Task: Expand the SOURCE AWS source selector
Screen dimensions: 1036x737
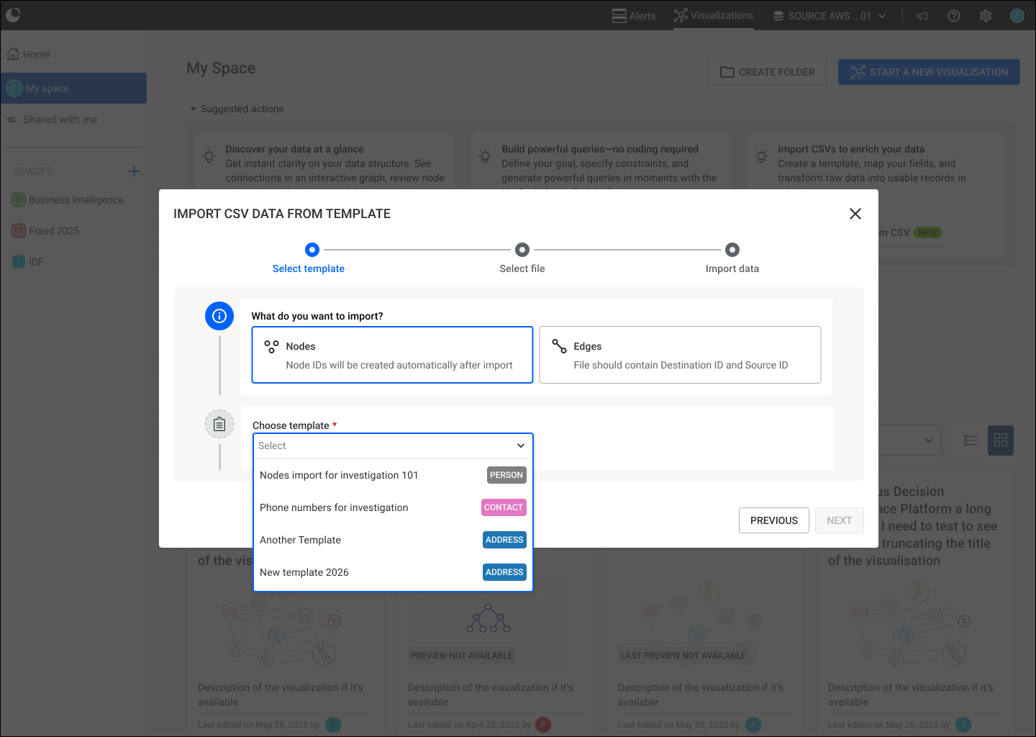Action: click(x=828, y=15)
